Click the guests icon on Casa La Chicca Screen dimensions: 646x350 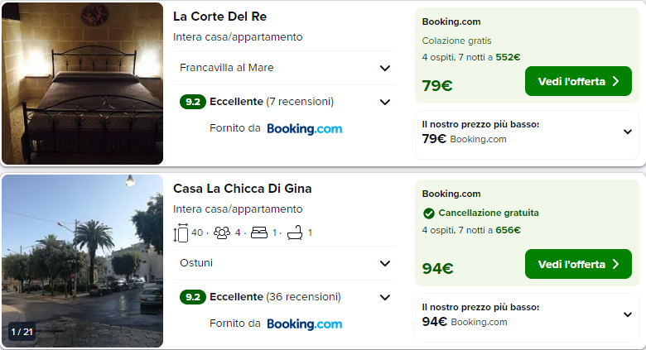(x=221, y=233)
